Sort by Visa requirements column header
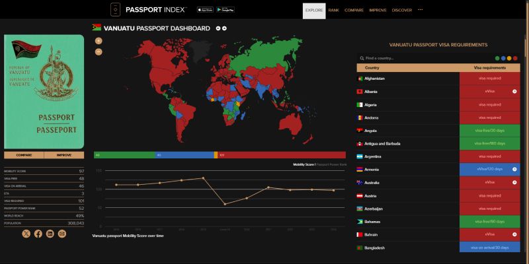Viewport: 529px width, 264px height. point(490,68)
